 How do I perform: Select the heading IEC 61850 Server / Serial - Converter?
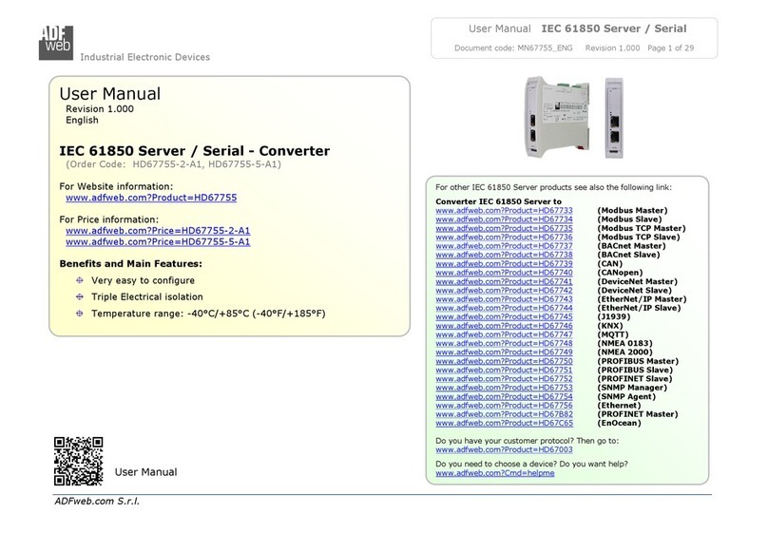[195, 151]
